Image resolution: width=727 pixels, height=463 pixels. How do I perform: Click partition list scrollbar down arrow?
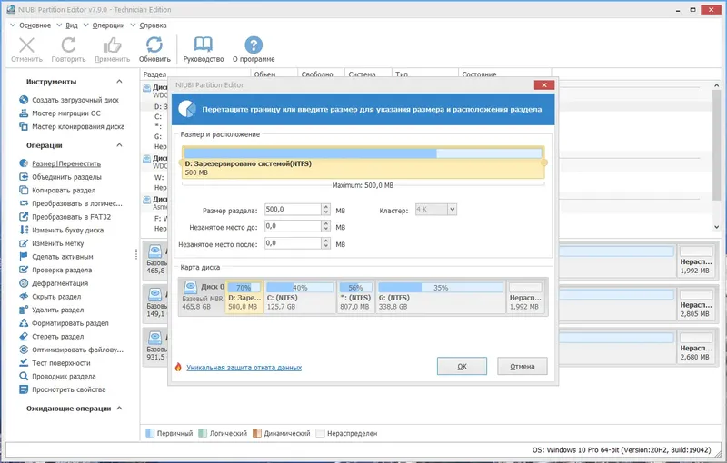pos(716,227)
